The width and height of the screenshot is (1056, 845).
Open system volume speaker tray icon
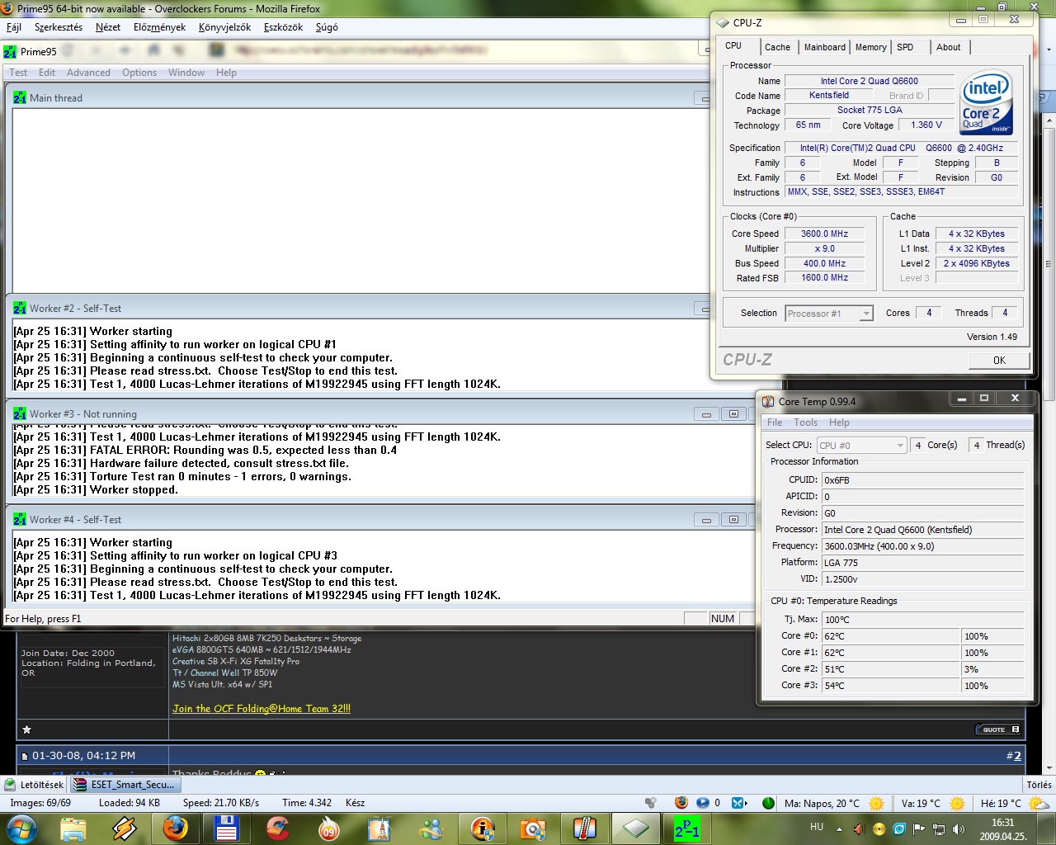(959, 829)
